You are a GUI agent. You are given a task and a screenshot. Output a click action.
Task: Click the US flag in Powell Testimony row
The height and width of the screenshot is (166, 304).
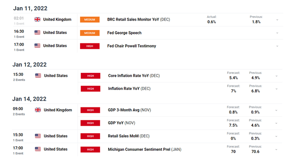(37, 46)
